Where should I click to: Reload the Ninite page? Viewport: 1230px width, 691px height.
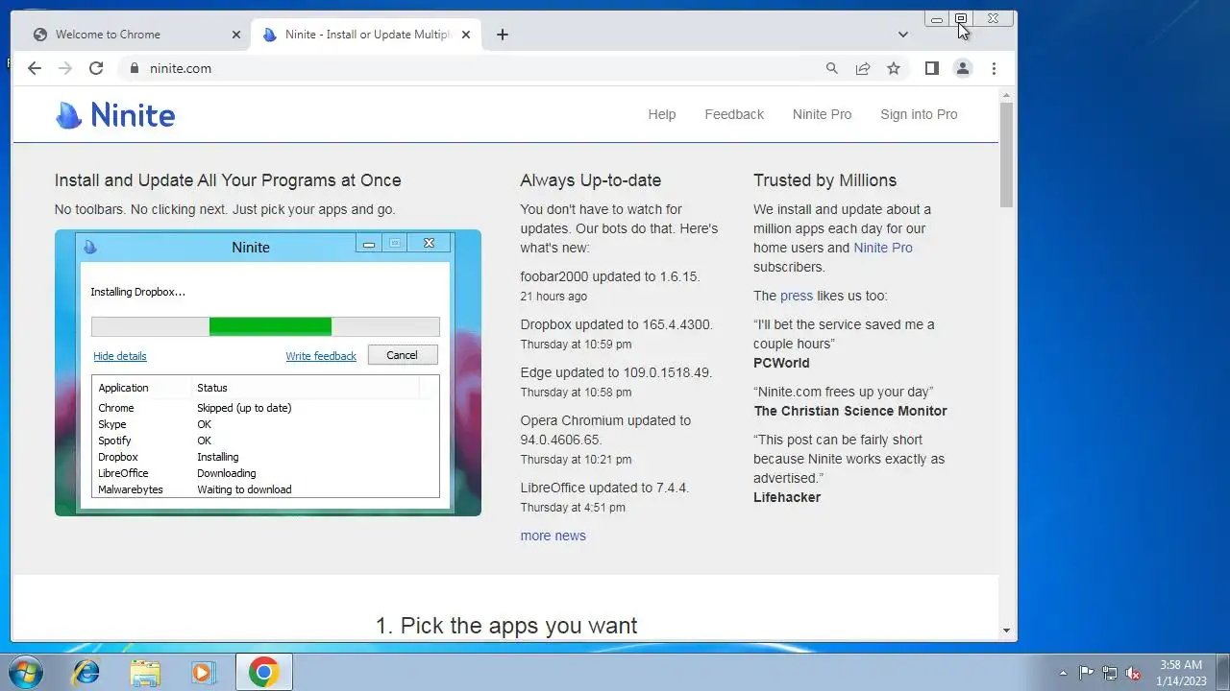tap(96, 68)
